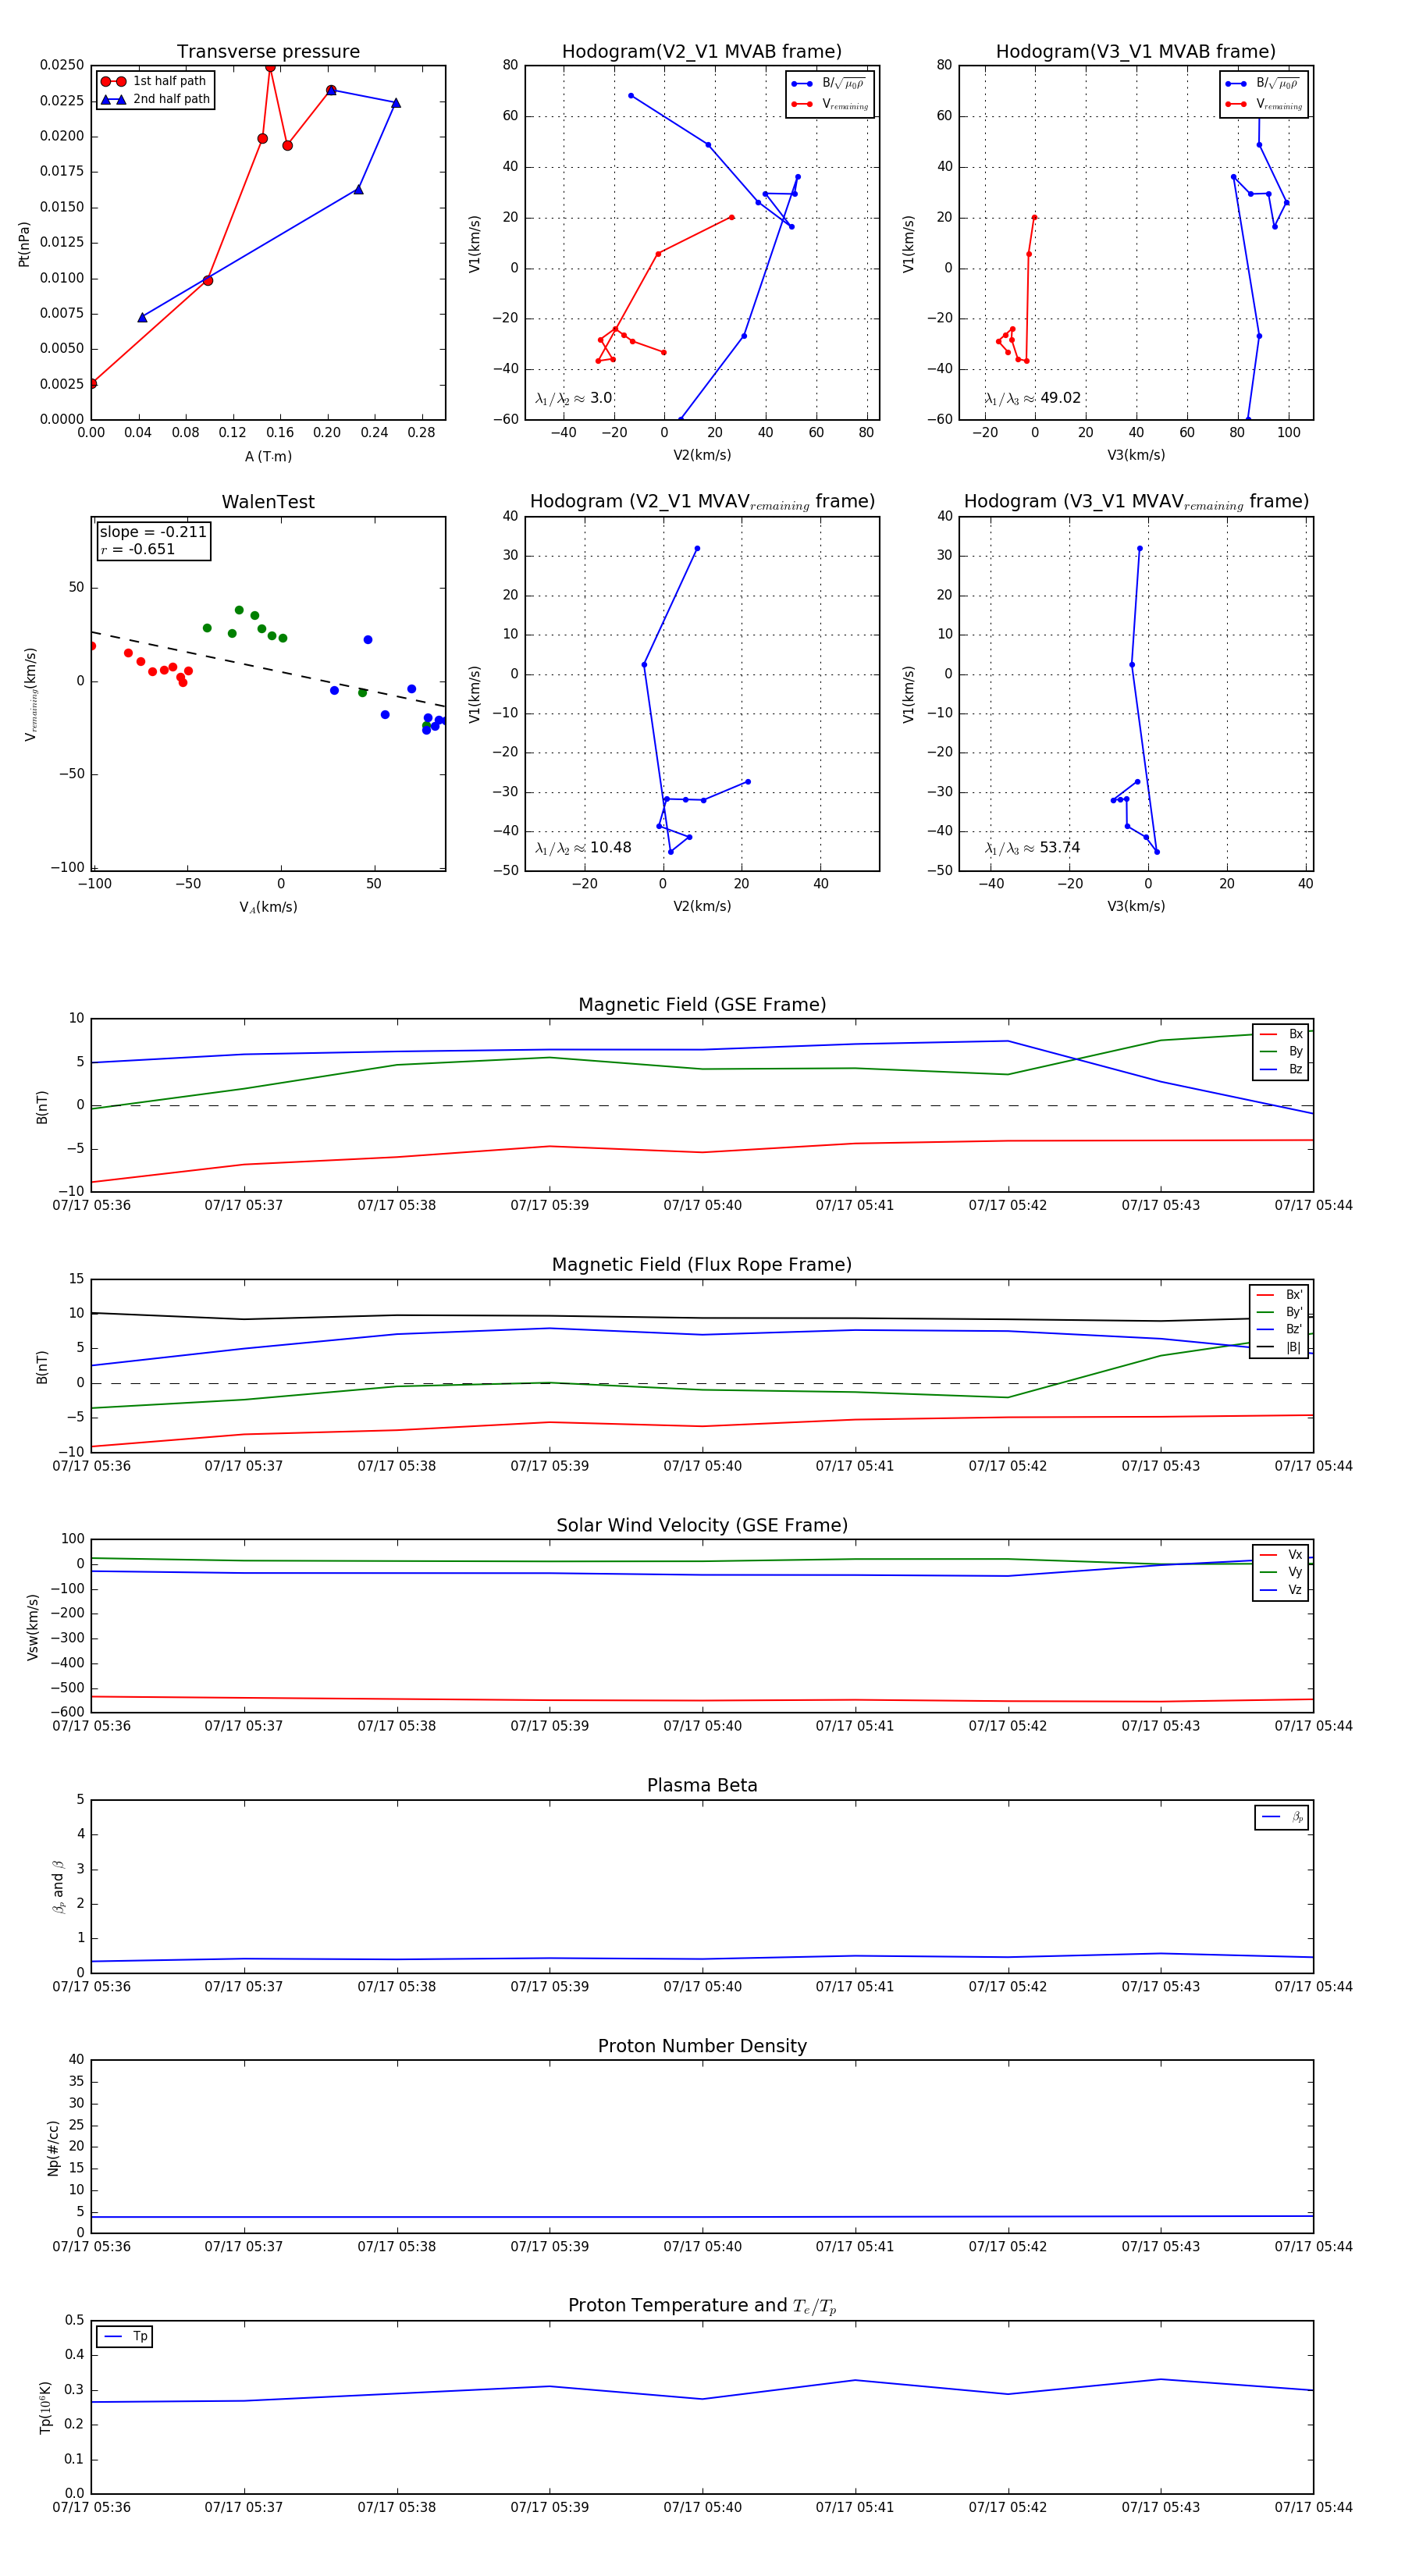Click the A (T·m) axis label
Viewport: 1405px width, 2576px height.
[268, 456]
